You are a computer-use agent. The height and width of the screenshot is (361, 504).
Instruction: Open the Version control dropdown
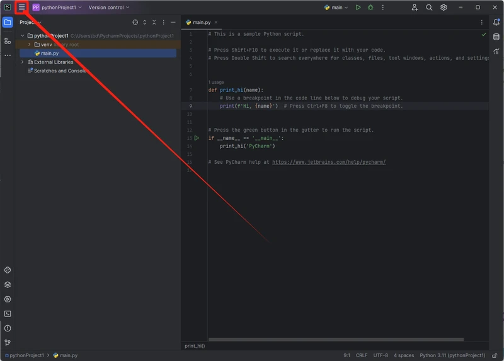point(108,8)
